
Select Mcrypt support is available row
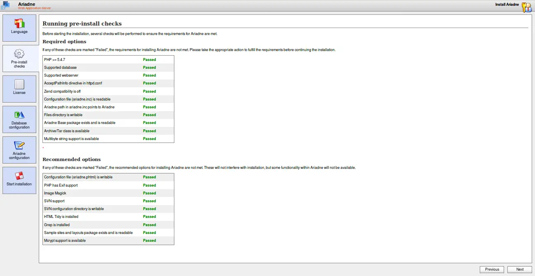tap(108, 241)
